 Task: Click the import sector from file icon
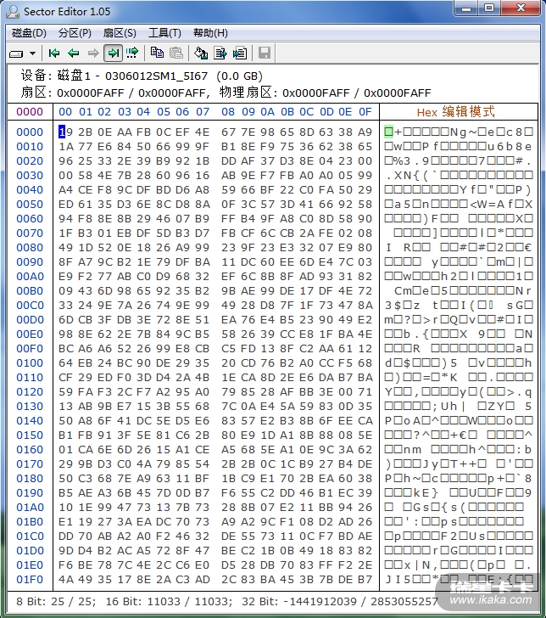tap(240, 53)
